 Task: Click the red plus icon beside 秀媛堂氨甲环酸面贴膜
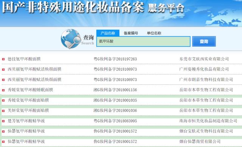3,100
